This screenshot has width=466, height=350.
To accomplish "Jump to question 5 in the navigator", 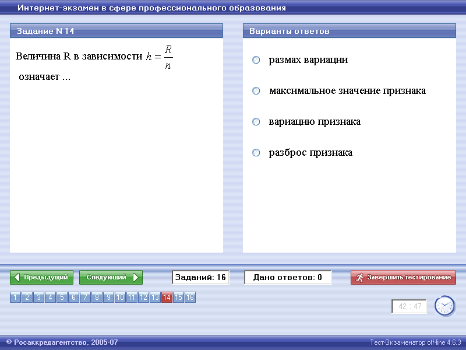I will pos(62,297).
